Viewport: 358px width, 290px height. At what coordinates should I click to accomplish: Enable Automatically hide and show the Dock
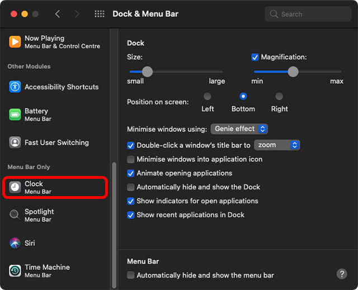click(130, 187)
